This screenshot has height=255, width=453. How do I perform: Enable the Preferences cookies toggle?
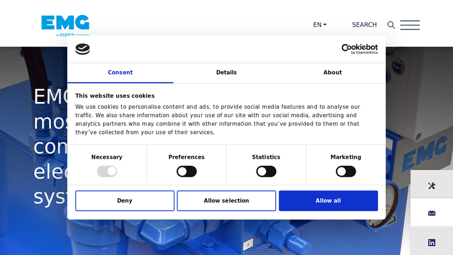click(x=186, y=171)
